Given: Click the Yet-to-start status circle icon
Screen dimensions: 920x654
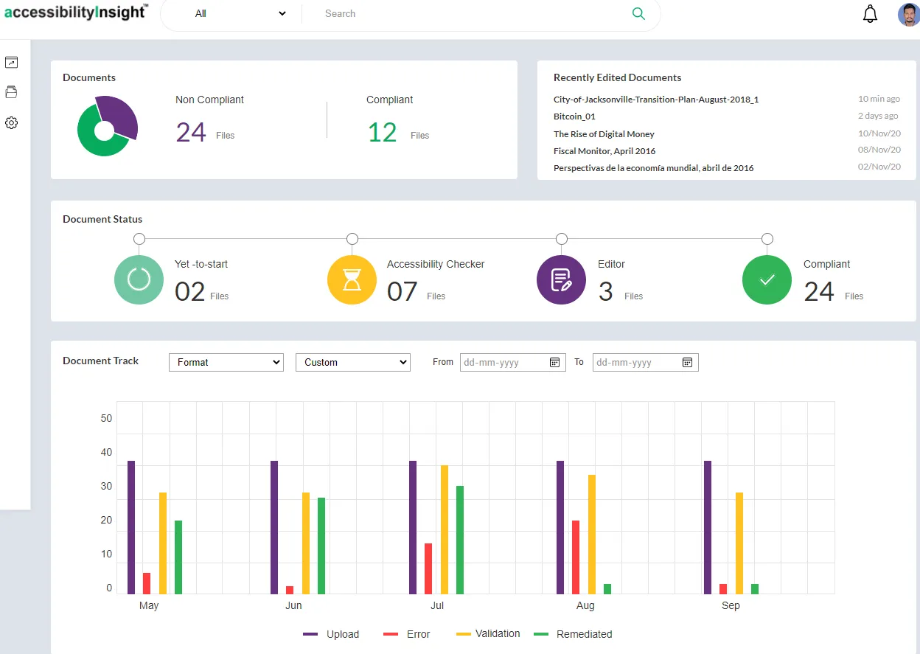Looking at the screenshot, I should click(139, 279).
